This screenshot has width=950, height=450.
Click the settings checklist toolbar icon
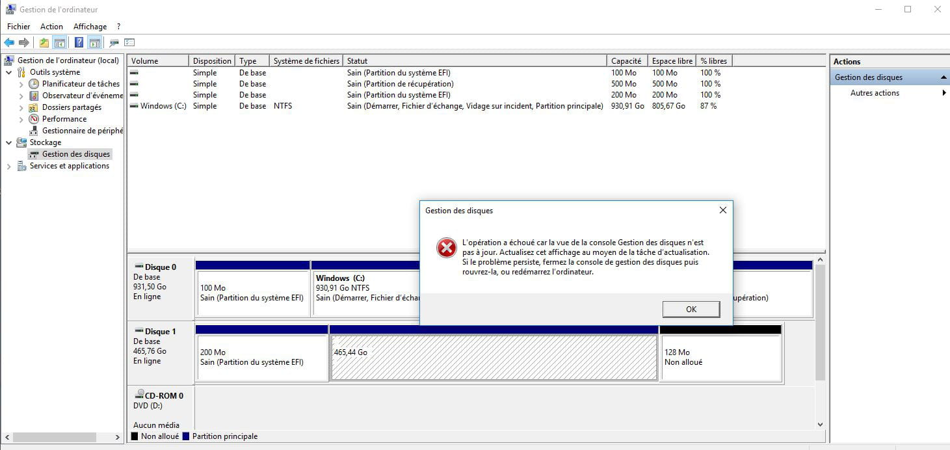pyautogui.click(x=129, y=43)
